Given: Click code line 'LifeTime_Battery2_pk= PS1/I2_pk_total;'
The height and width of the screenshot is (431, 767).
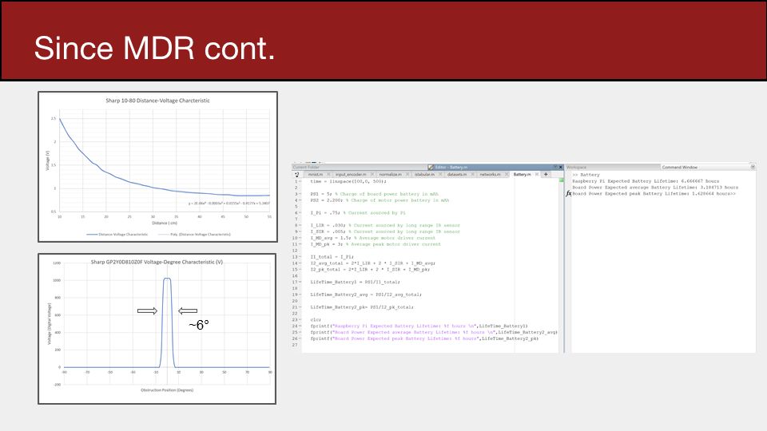Looking at the screenshot, I should click(362, 307).
